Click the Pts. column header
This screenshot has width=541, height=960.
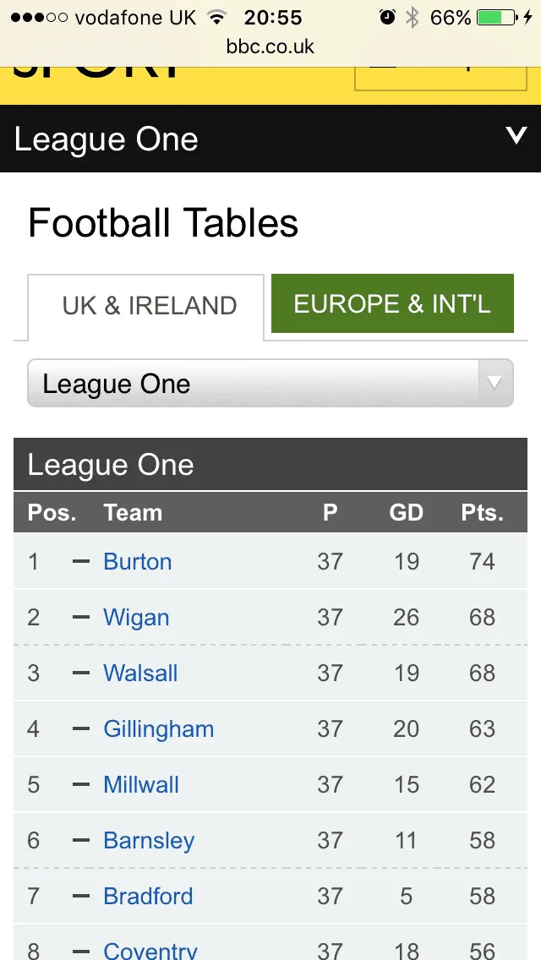click(482, 513)
